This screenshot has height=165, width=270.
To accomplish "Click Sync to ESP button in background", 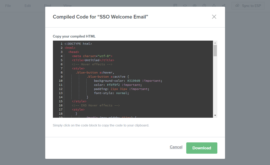I will [x=248, y=6].
